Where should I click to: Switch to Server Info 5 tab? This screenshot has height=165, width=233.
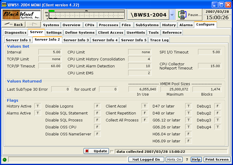[x=134, y=40]
